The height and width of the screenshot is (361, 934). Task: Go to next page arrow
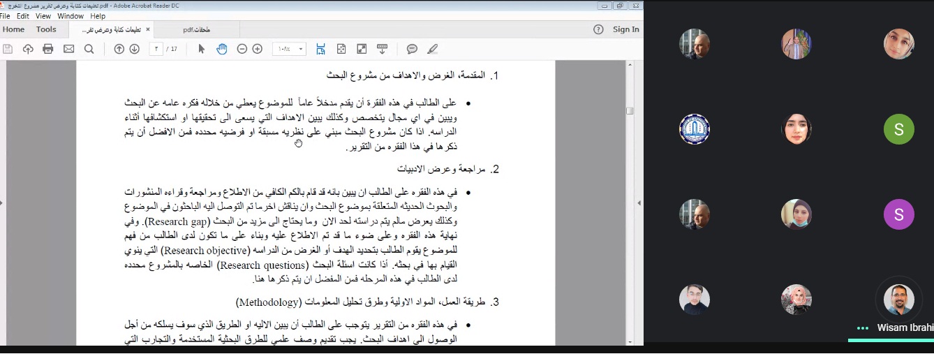click(134, 49)
